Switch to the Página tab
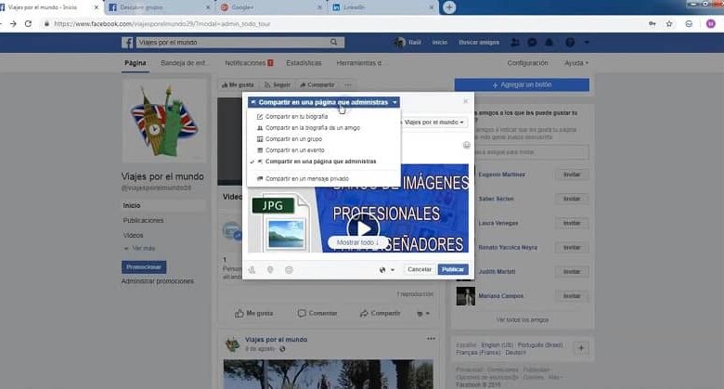 coord(136,63)
